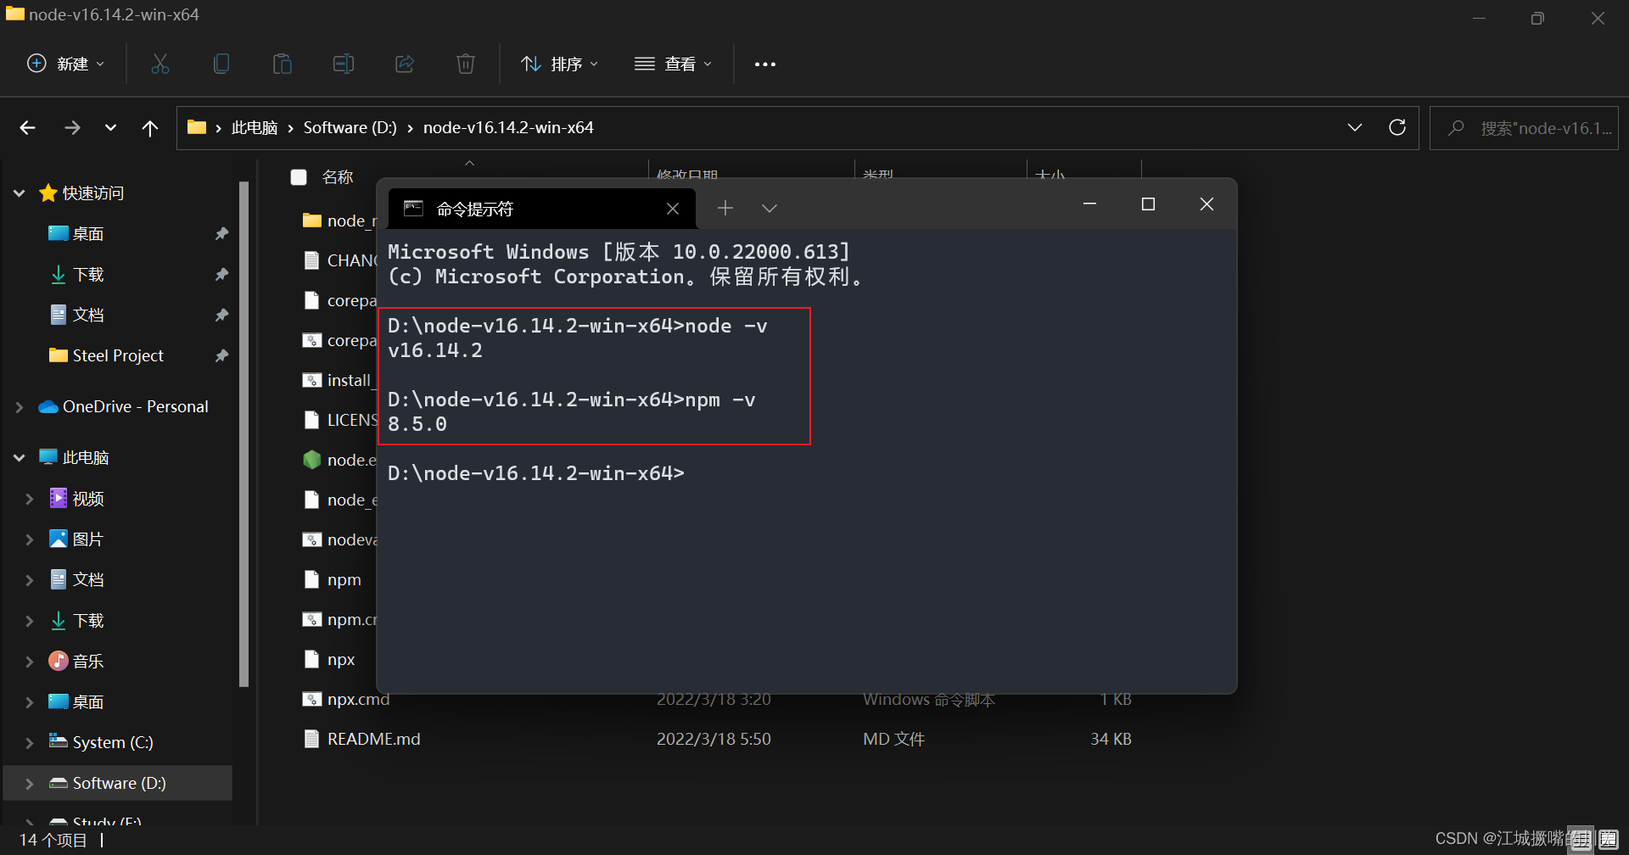Go back with the left arrow
Image resolution: width=1629 pixels, height=855 pixels.
point(28,128)
